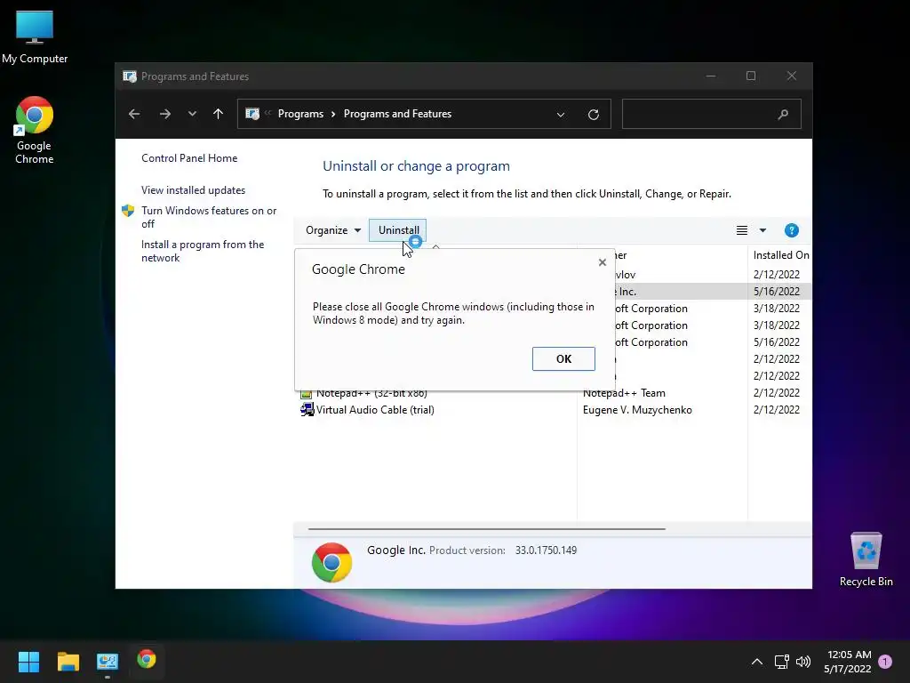The image size is (910, 683).
Task: Click the 5/16/2022 date in highlighted row
Action: (x=777, y=292)
